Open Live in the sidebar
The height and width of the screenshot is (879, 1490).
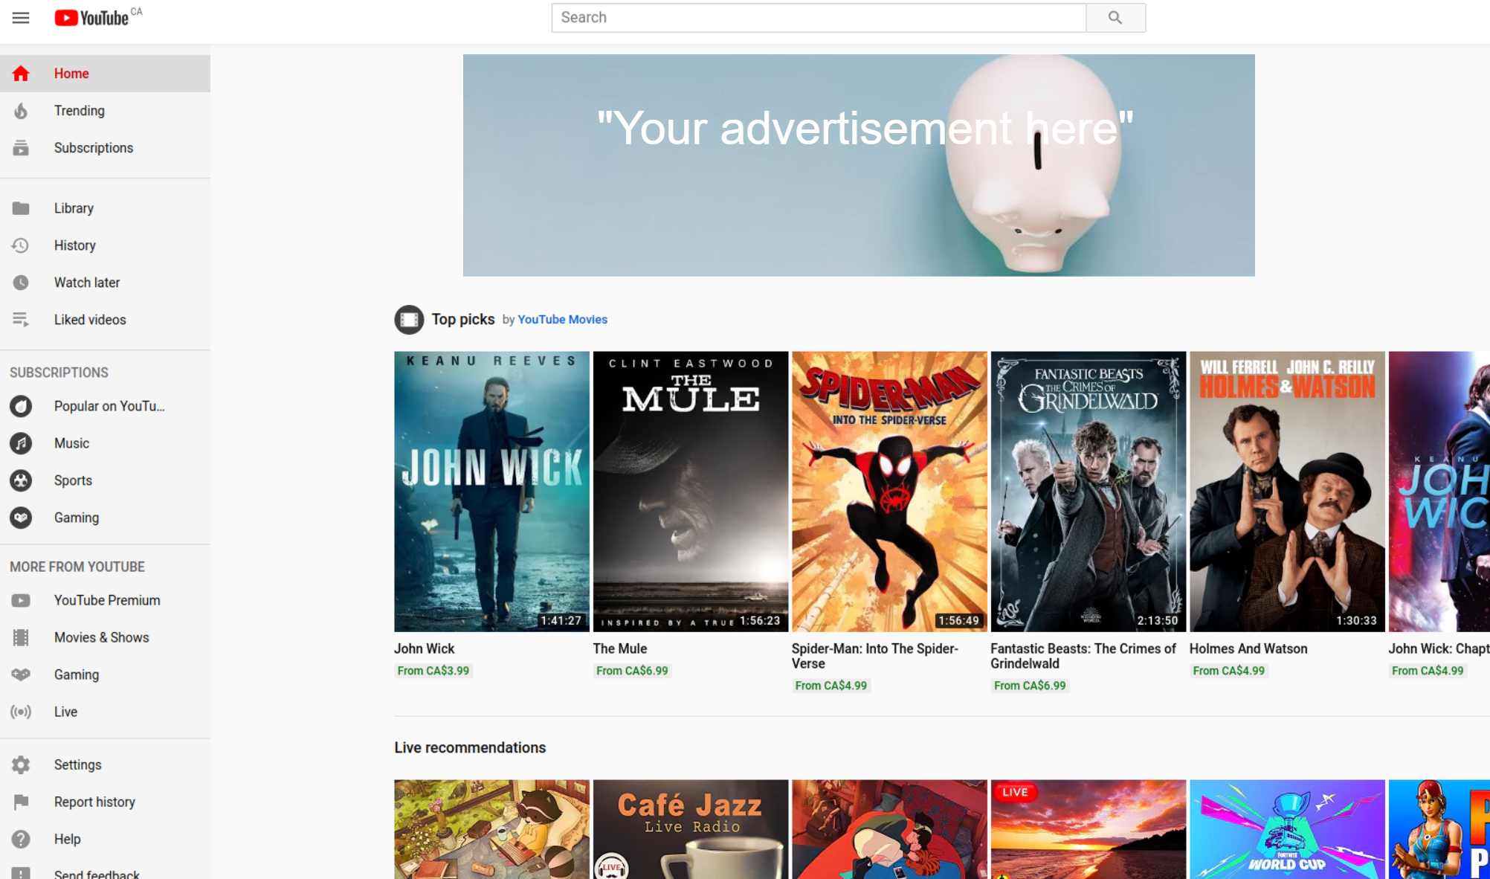coord(105,712)
